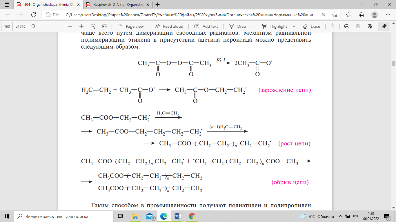This screenshot has height=222, width=396.
Task: Click the PDF page number field
Action: coord(7,26)
